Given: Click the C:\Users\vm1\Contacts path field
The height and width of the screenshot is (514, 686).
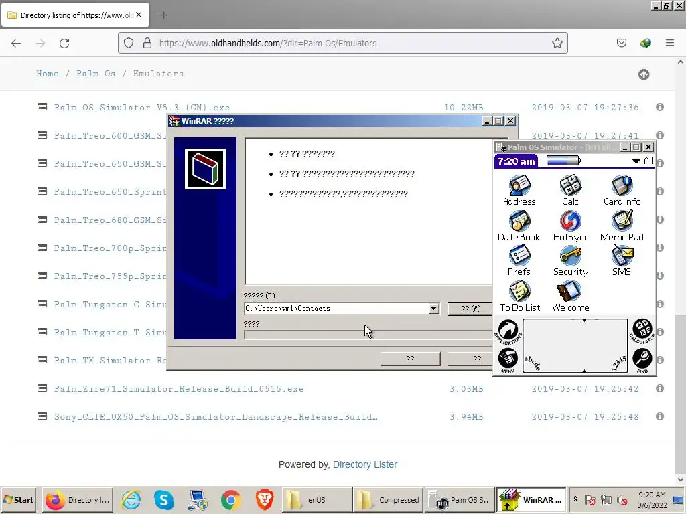Looking at the screenshot, I should (336, 308).
